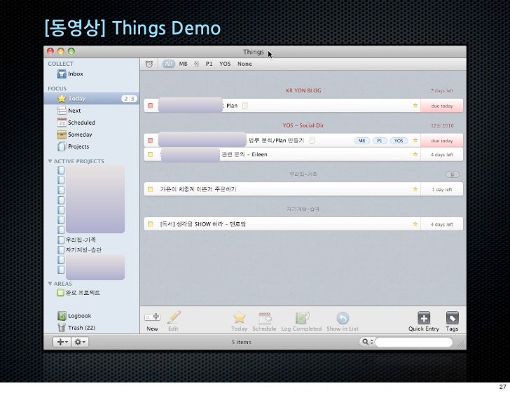Image resolution: width=510 pixels, height=393 pixels.
Task: Collapse the Active Projects section
Action: [50, 161]
